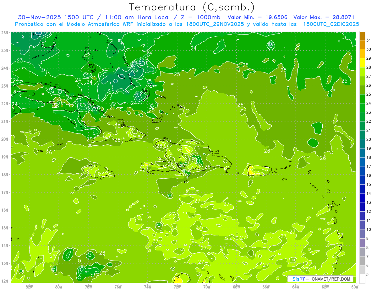Click the '16N' latitude axis label

click(4, 210)
